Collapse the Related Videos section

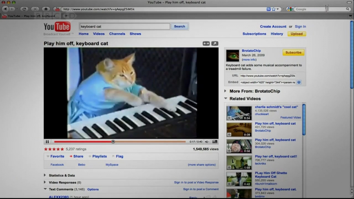coord(226,99)
